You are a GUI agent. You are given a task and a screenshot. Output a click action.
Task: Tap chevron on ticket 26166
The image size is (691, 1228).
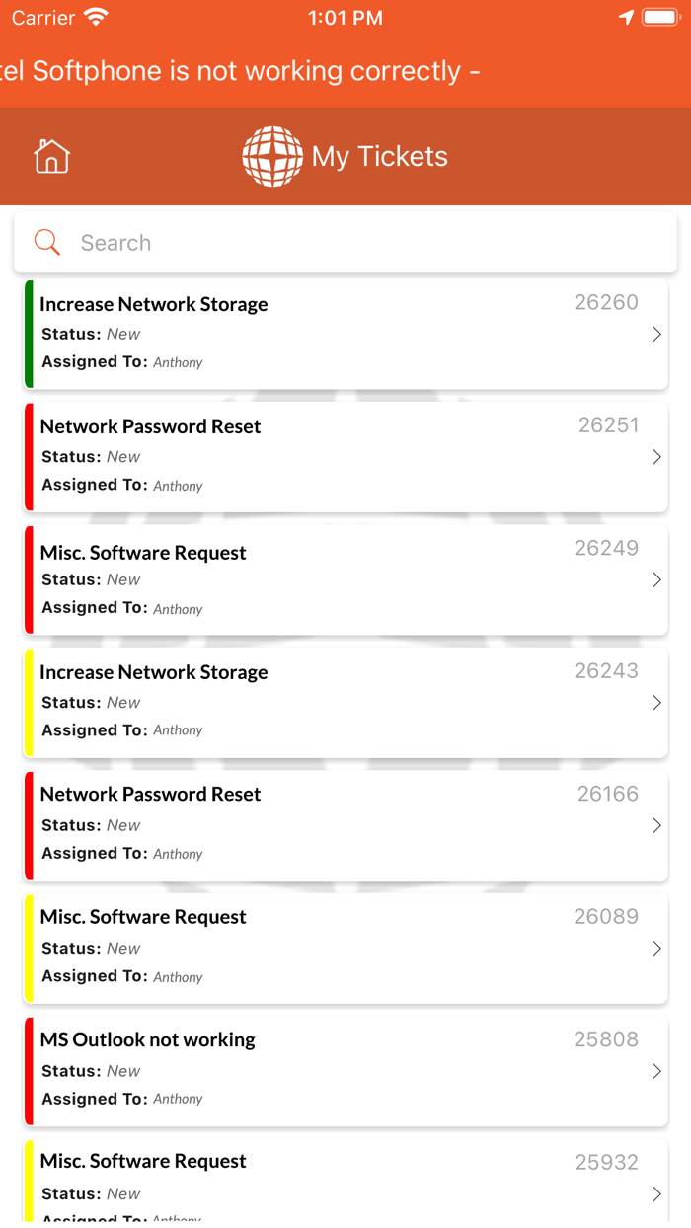(x=656, y=826)
